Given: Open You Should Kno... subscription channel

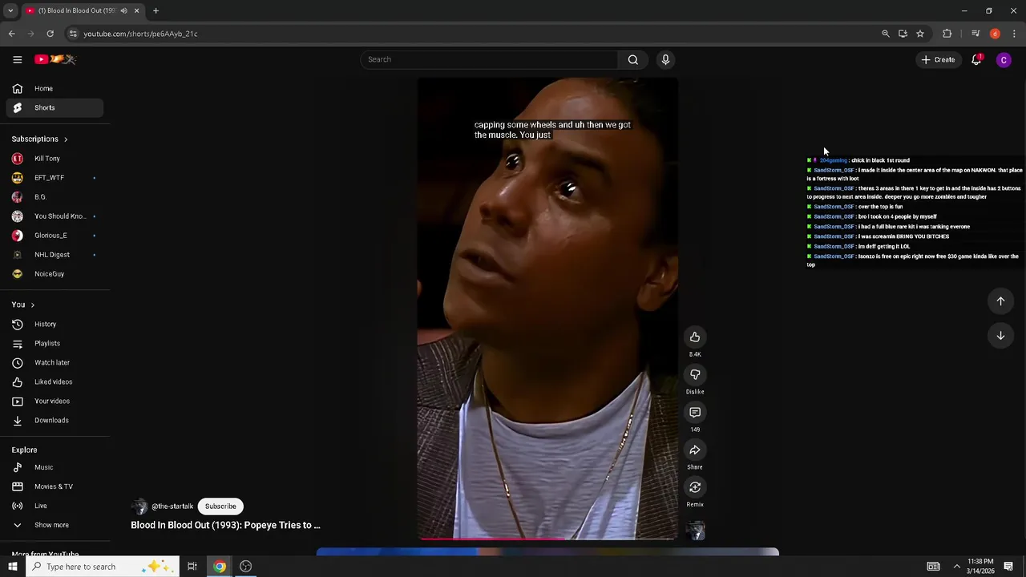Looking at the screenshot, I should point(55,216).
